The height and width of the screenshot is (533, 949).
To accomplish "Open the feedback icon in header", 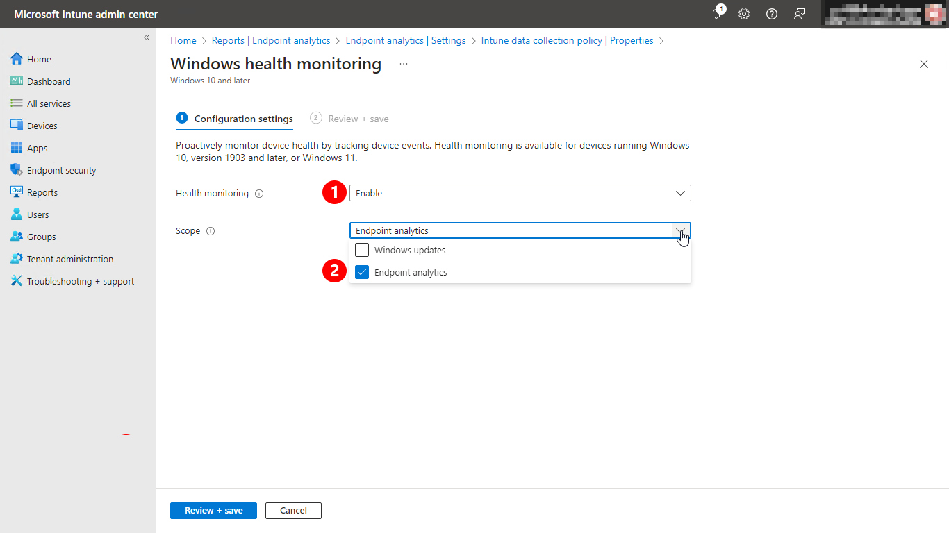I will coord(800,14).
